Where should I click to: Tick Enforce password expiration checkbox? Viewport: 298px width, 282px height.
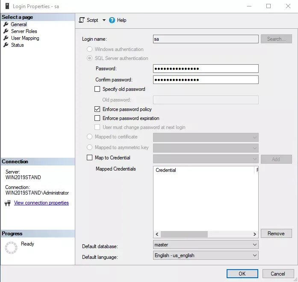point(97,118)
